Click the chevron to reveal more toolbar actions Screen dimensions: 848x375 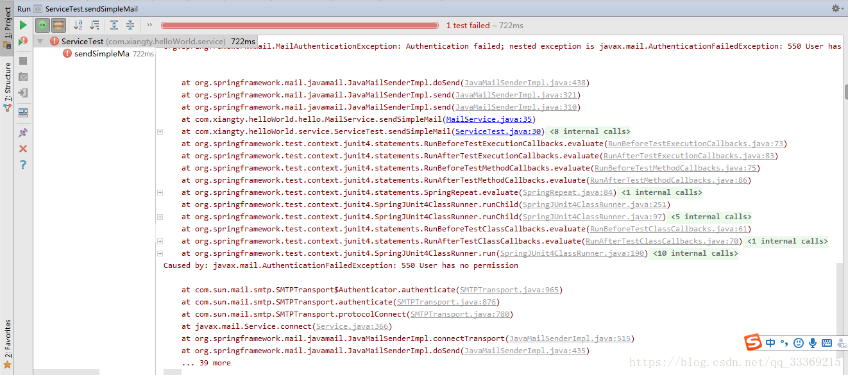(149, 24)
